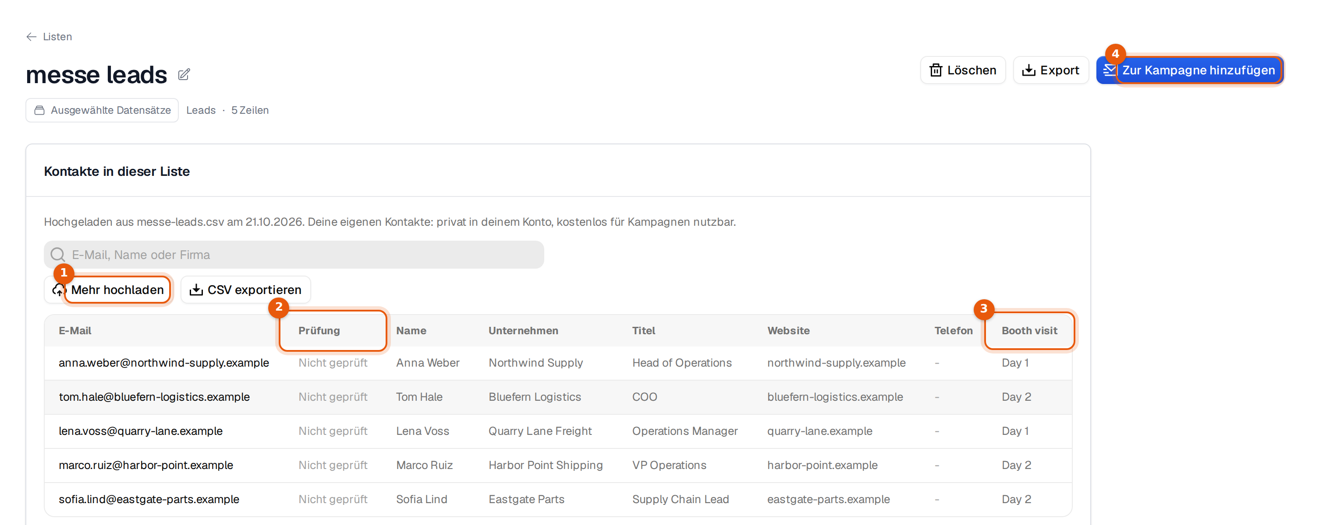
Task: Click the envelope icon in Zur Kampagne hinzufügen
Action: point(1109,70)
